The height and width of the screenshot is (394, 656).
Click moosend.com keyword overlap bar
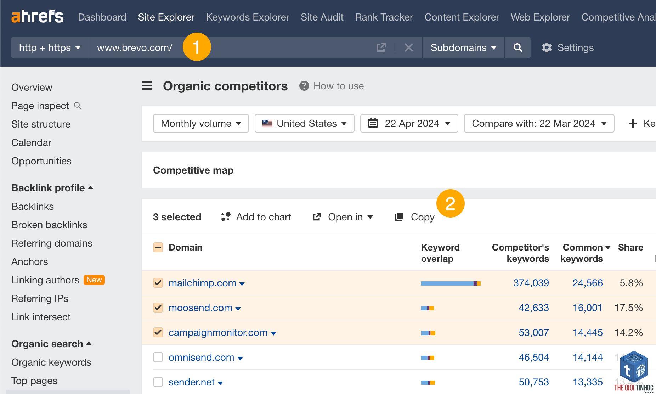428,308
